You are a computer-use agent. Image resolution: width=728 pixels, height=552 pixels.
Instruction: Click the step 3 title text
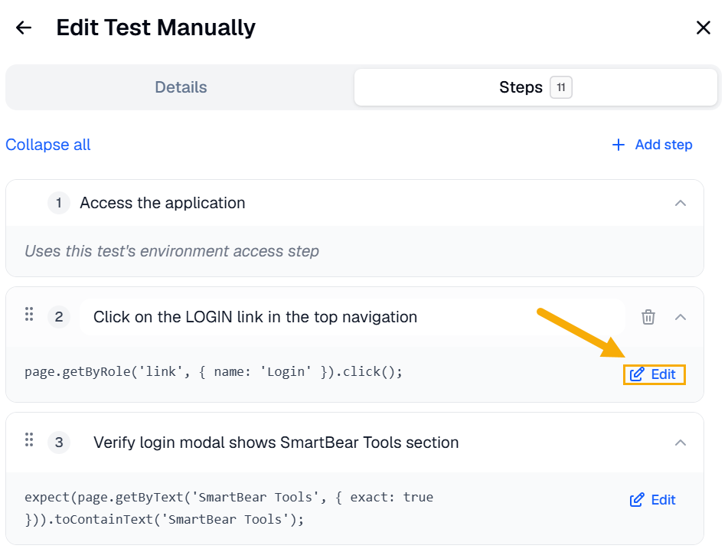[276, 443]
